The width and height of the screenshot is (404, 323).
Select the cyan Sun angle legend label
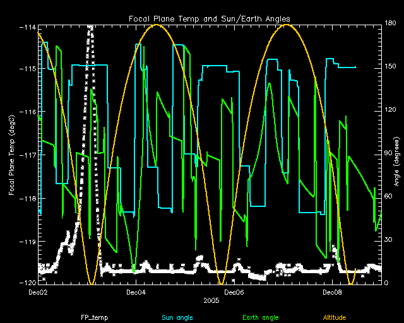[x=176, y=317]
